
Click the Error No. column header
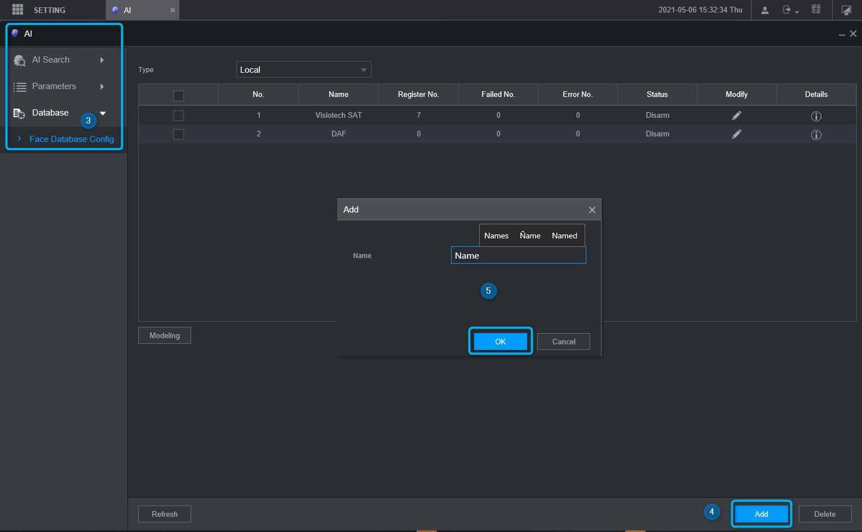point(578,94)
